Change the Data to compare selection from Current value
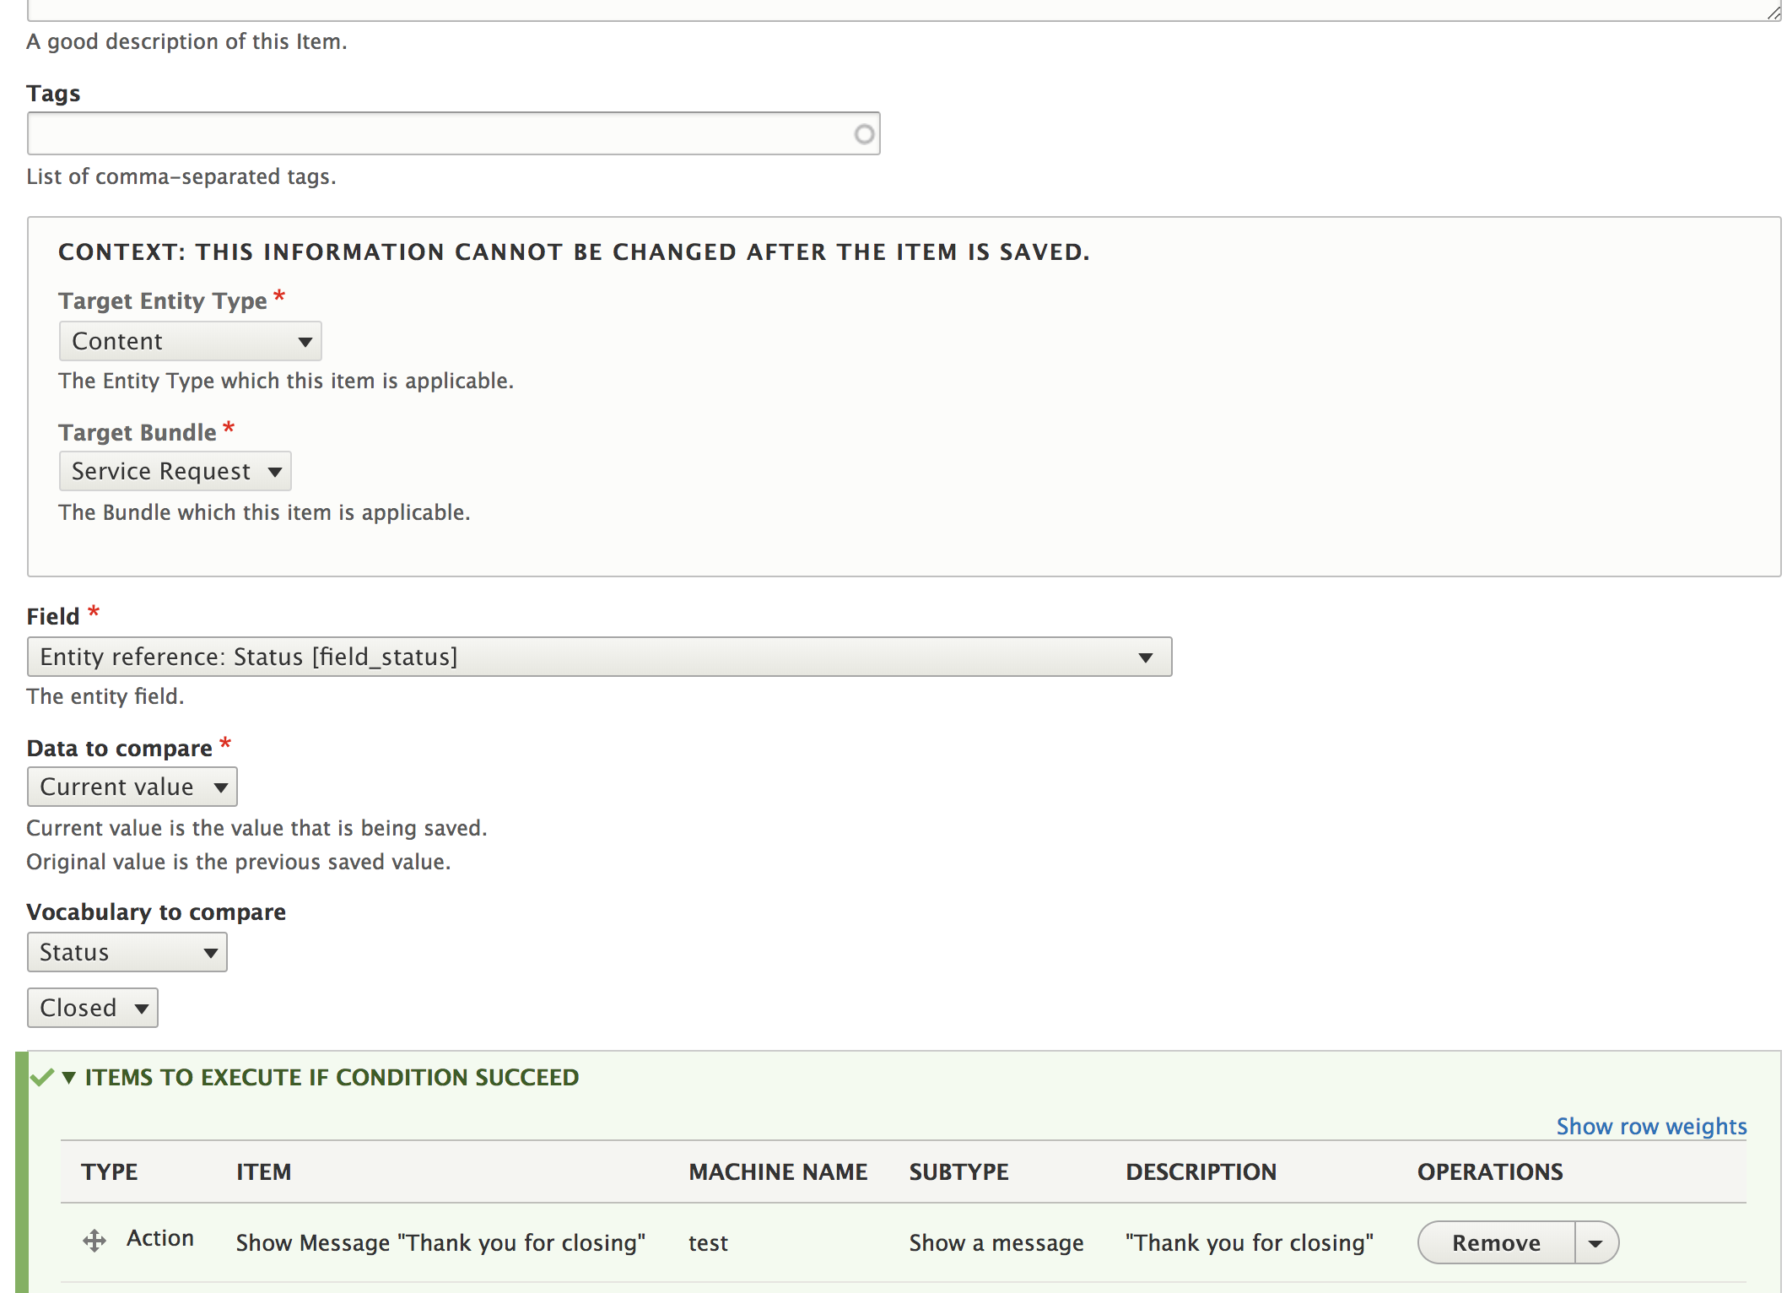Viewport: 1787px width, 1293px height. pos(132,786)
